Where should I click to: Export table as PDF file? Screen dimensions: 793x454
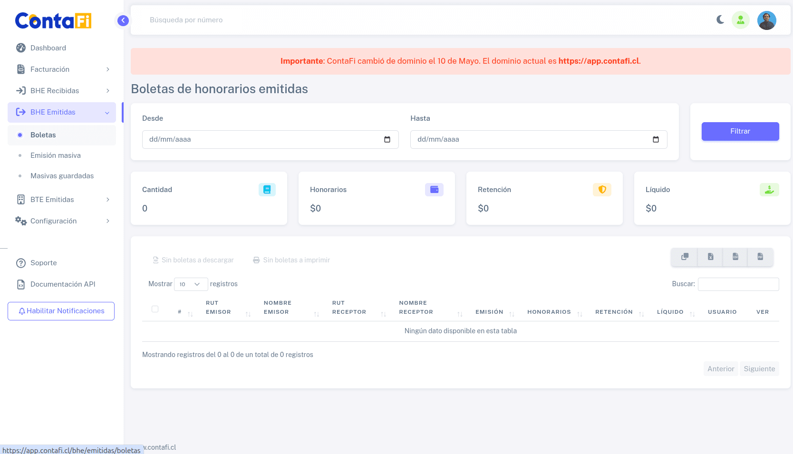coord(760,257)
